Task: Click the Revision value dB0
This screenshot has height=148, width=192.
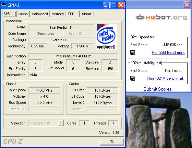Action: tap(110, 69)
